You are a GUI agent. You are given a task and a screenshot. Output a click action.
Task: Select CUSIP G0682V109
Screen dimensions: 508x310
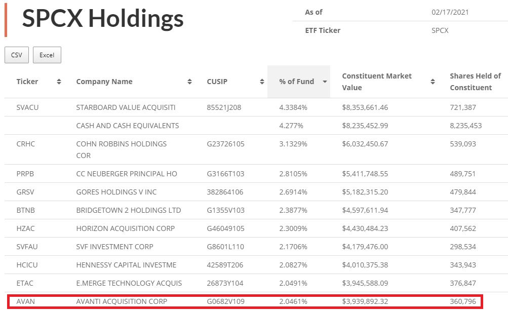tap(225, 301)
